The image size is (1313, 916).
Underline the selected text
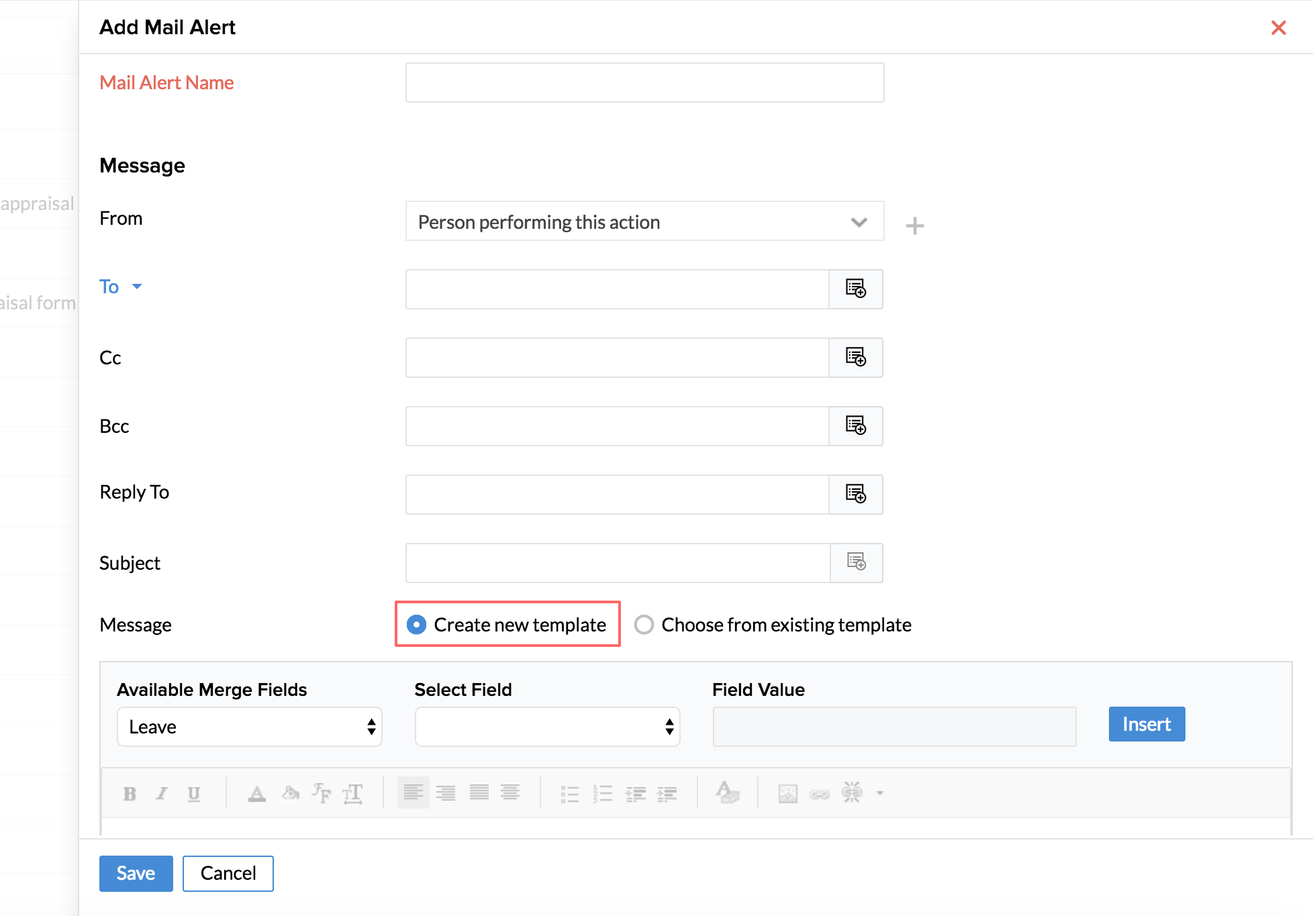point(194,793)
